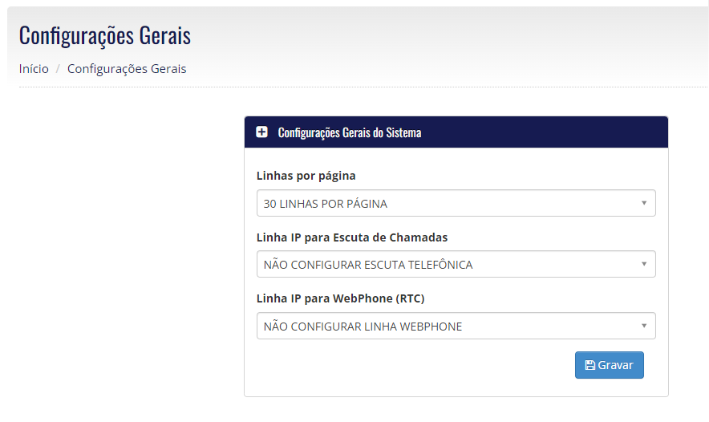The image size is (709, 422).
Task: Click the Configurações Gerais breadcrumb item
Action: click(x=127, y=69)
